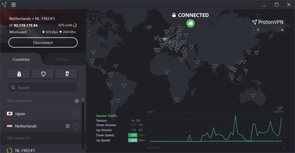Zoom out map with minus button
Image resolution: width=295 pixels, height=153 pixels.
[254, 30]
